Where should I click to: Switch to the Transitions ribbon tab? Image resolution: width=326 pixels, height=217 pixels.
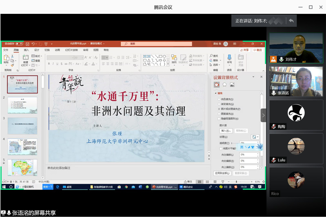(x=47, y=50)
